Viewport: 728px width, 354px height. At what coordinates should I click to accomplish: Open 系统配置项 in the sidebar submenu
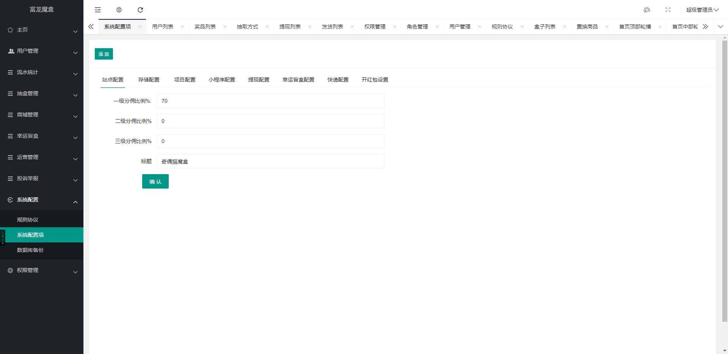42,235
